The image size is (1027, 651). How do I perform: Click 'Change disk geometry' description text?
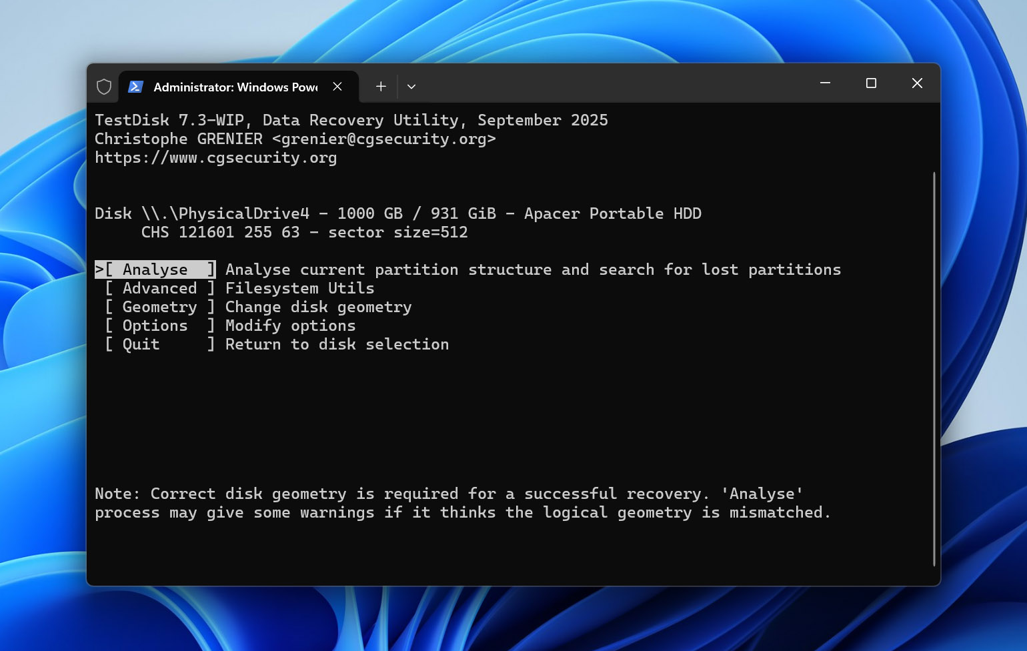[318, 307]
